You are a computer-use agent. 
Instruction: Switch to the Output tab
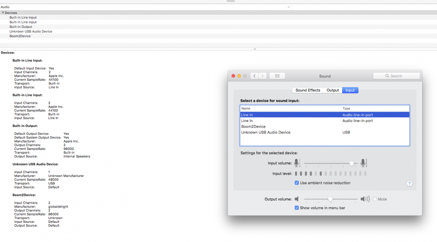point(333,90)
